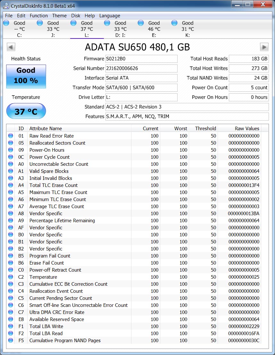Click status orb for Valid Spare Blocks

pyautogui.click(x=10, y=171)
